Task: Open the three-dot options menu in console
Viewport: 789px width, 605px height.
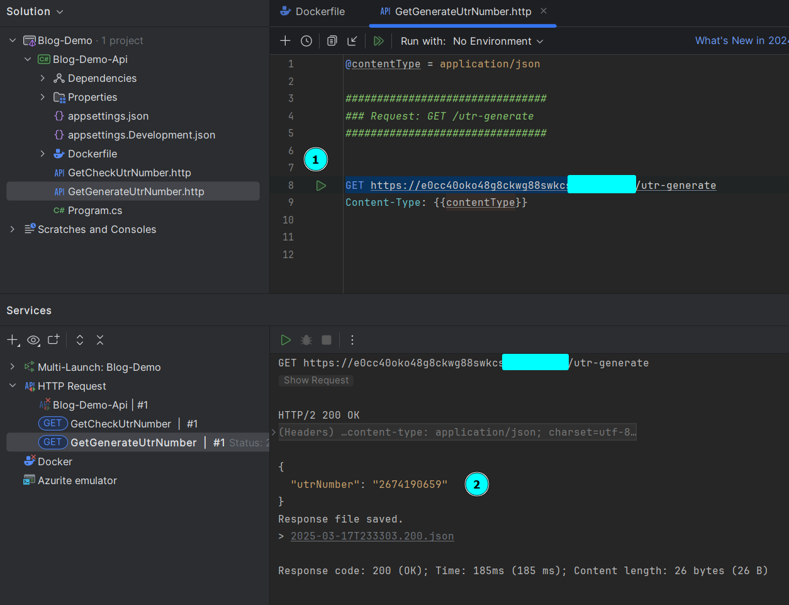Action: [x=352, y=339]
